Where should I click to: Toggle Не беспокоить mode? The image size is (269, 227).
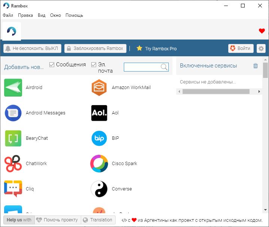pyautogui.click(x=32, y=48)
